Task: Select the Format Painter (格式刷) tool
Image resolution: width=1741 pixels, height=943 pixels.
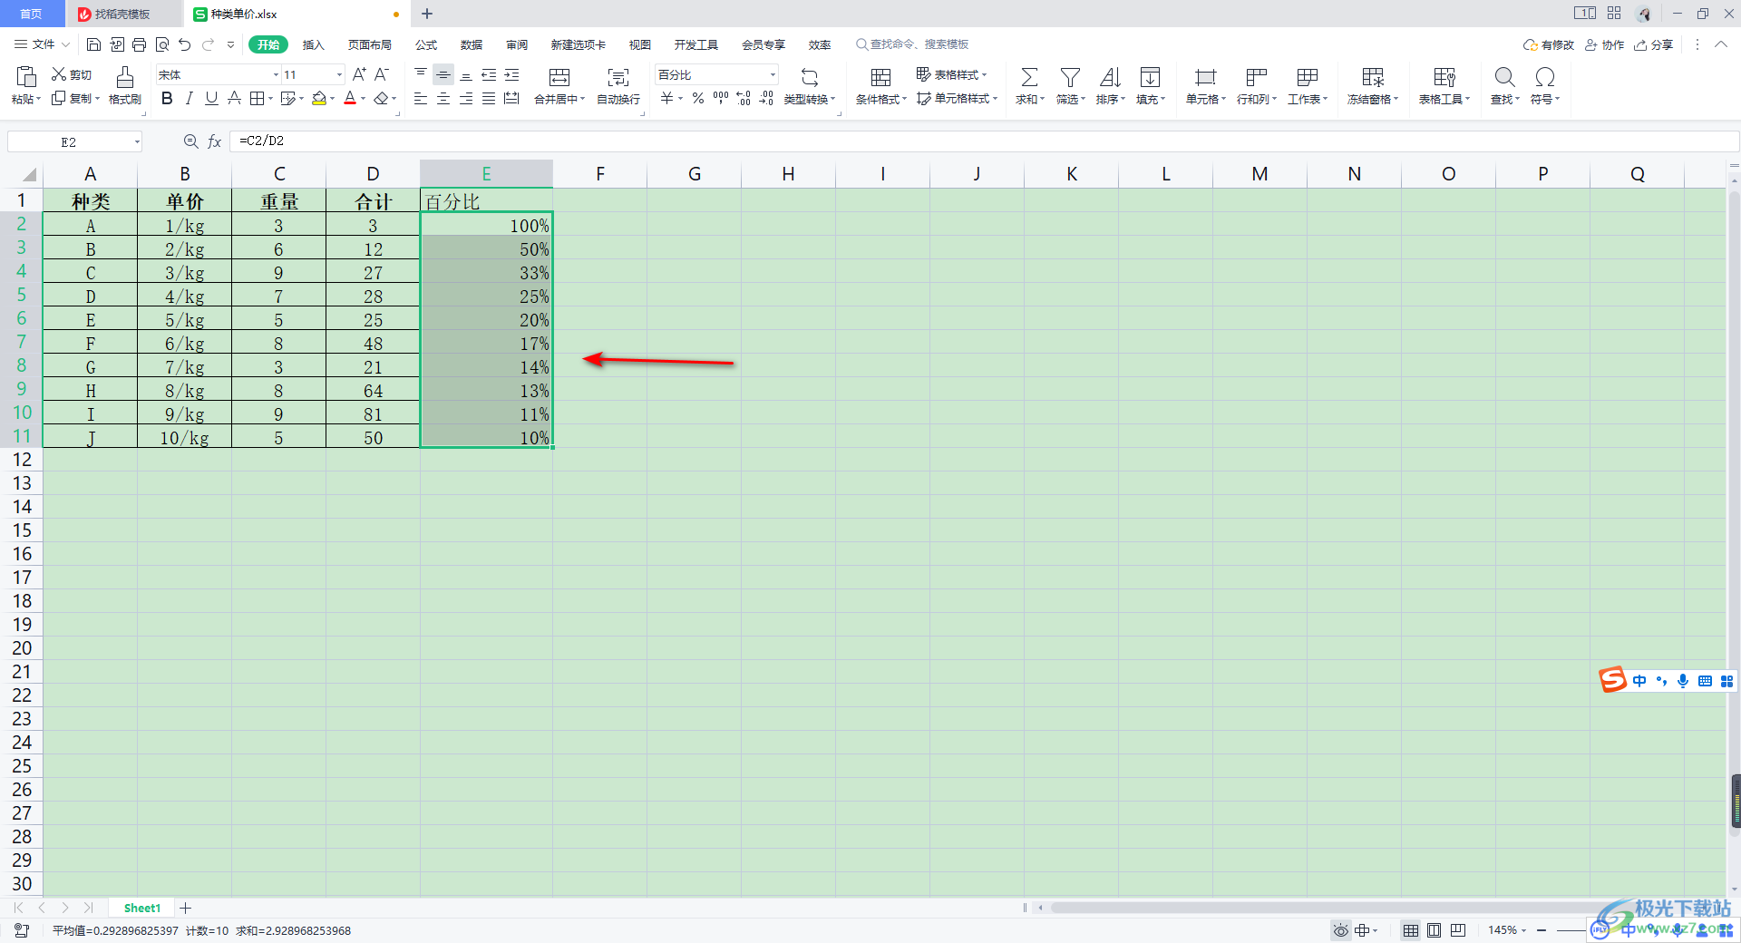Action: tap(125, 85)
